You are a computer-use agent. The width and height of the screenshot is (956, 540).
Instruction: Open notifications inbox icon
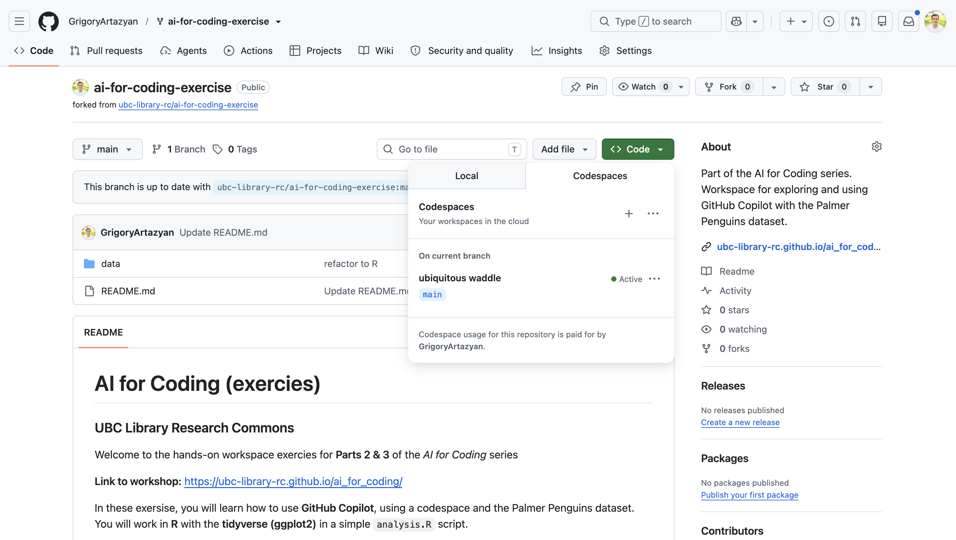coord(908,21)
